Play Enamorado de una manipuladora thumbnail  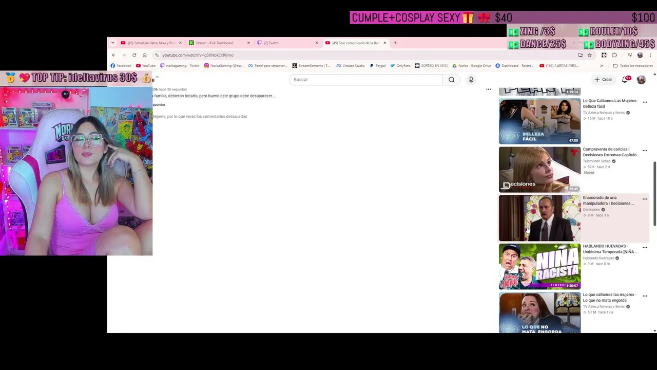click(x=539, y=218)
